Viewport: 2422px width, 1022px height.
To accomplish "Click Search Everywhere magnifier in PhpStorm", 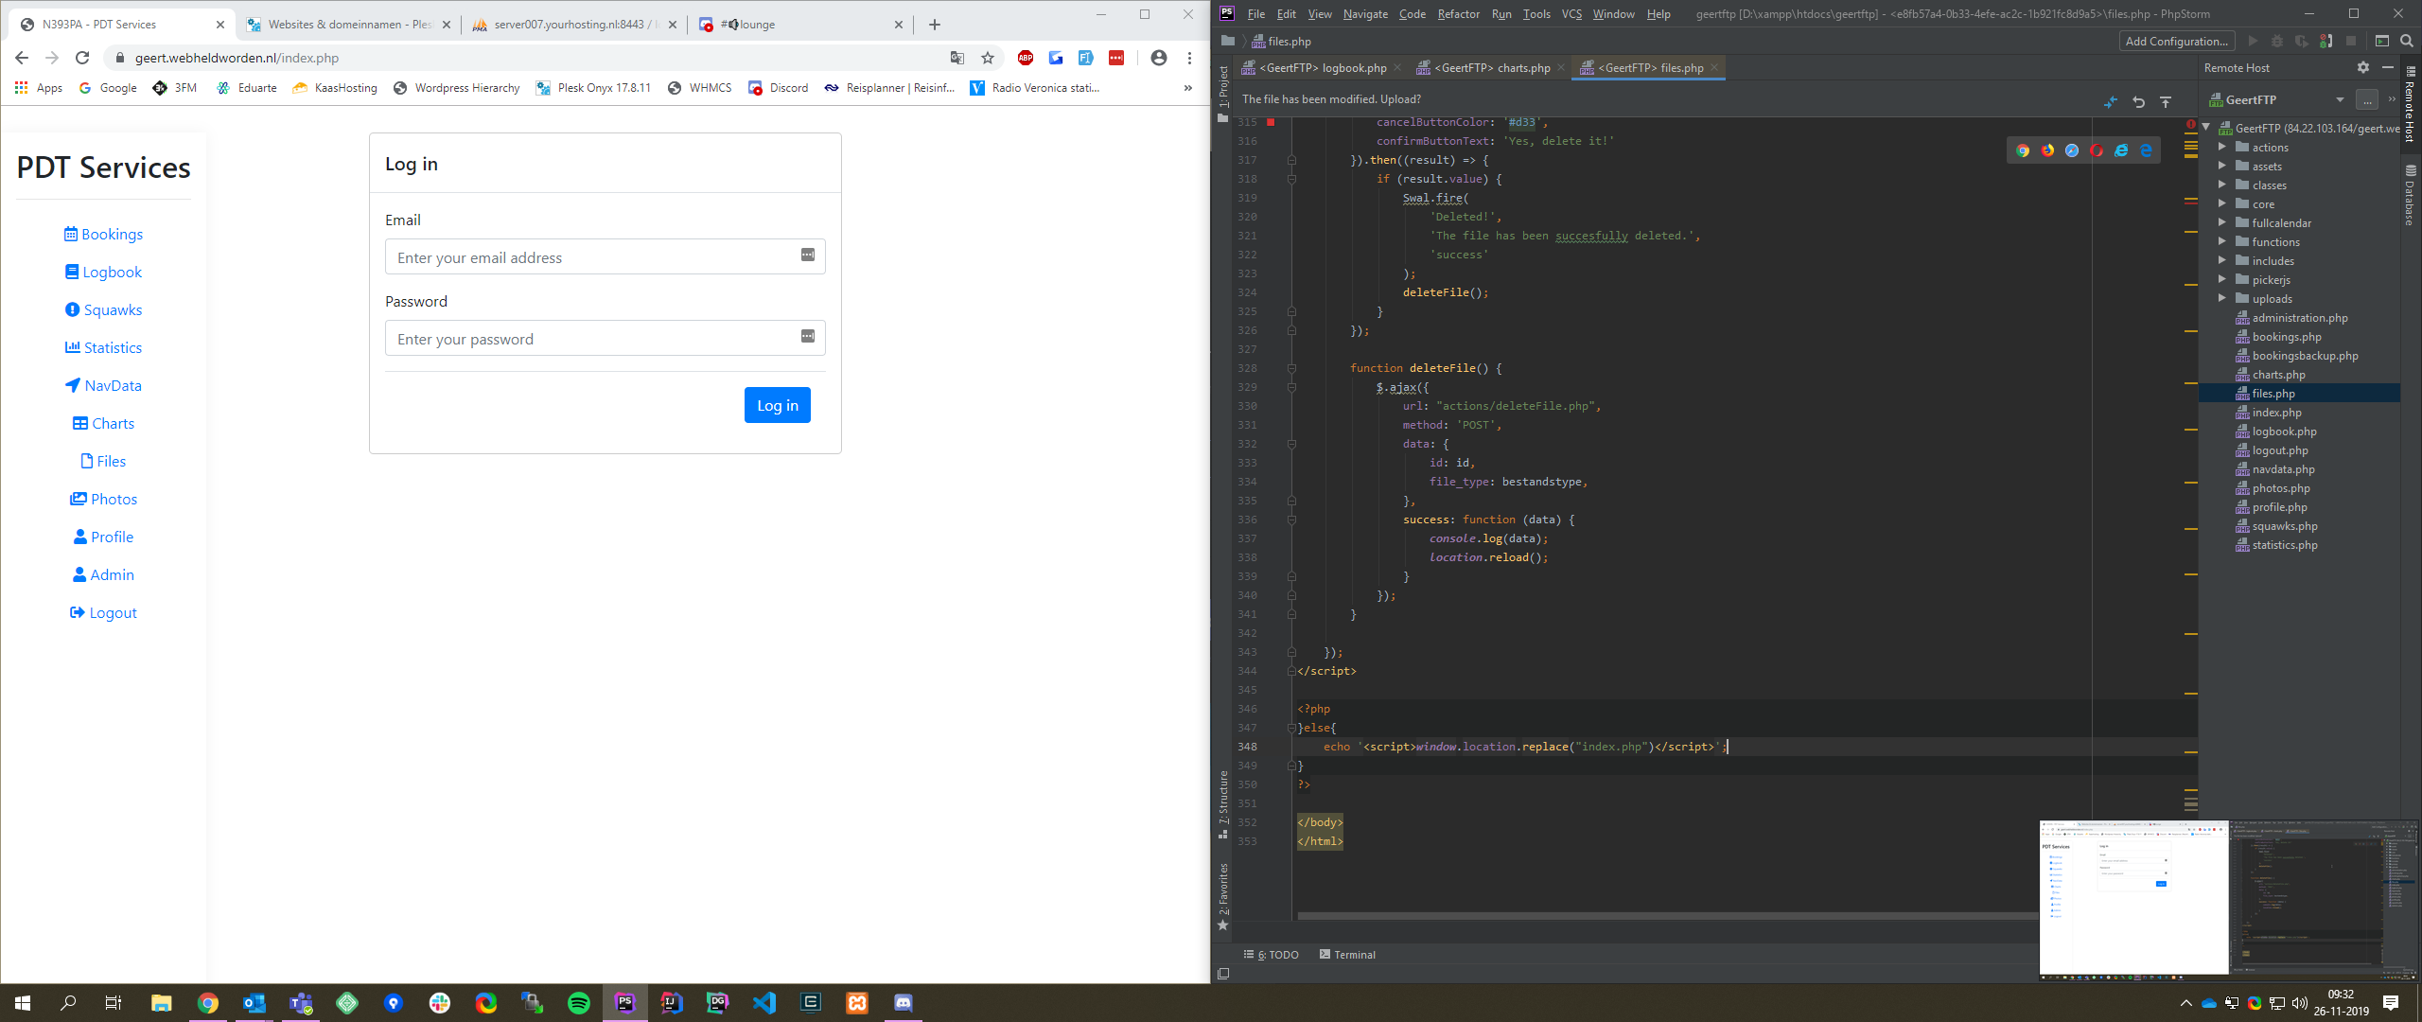I will (x=2406, y=41).
